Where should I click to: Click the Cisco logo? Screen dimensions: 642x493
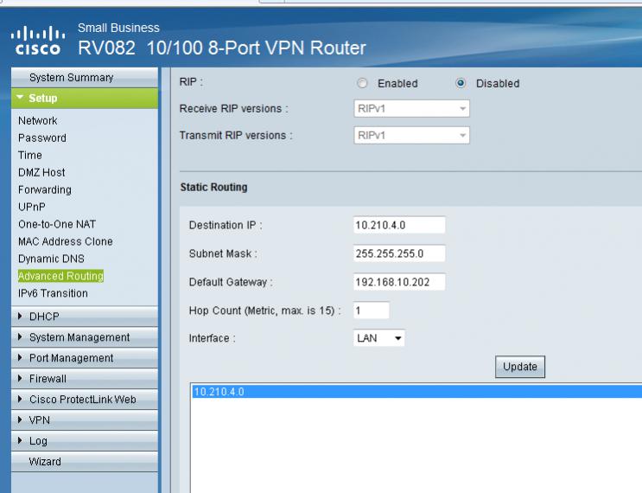(35, 43)
